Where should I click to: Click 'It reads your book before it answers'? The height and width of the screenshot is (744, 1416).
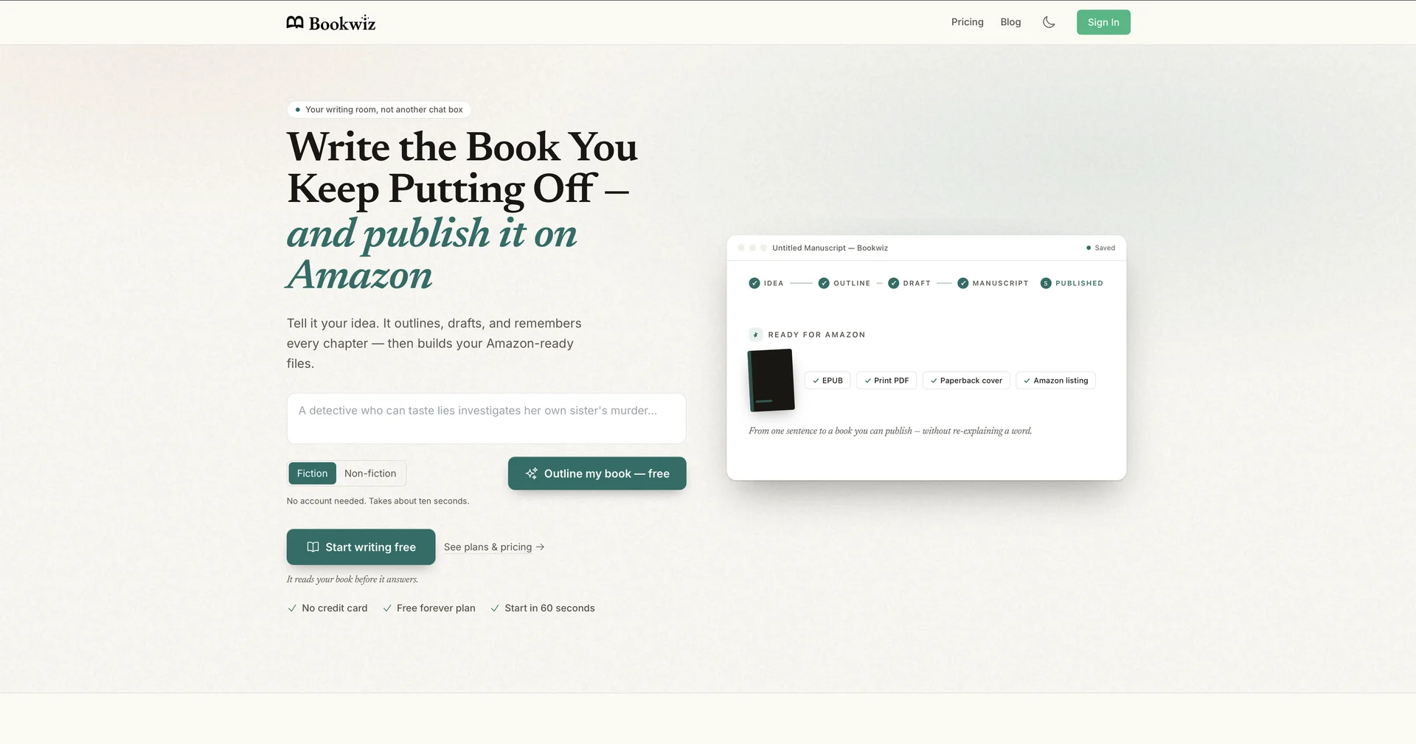point(353,580)
